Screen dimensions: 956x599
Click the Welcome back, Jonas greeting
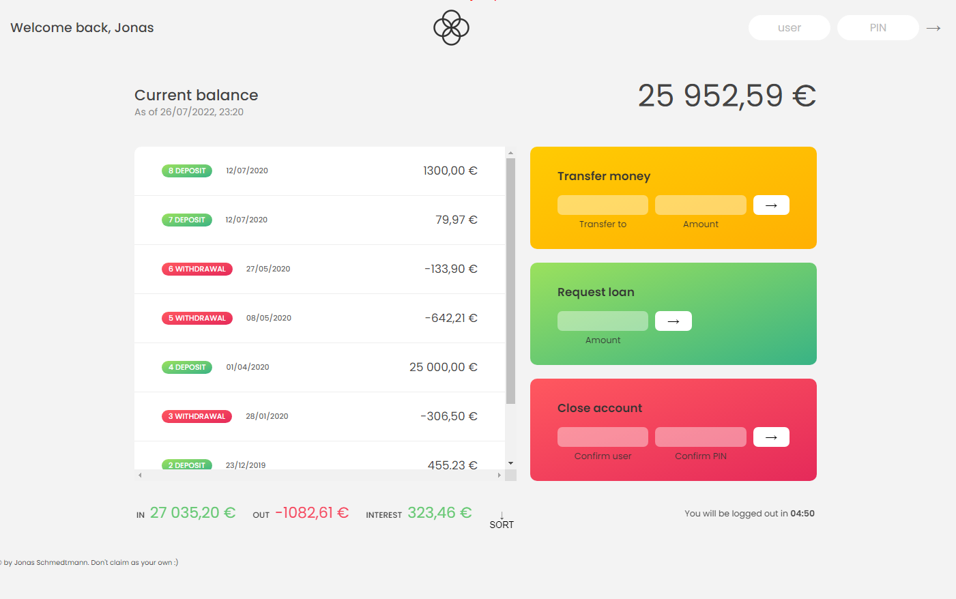click(82, 28)
